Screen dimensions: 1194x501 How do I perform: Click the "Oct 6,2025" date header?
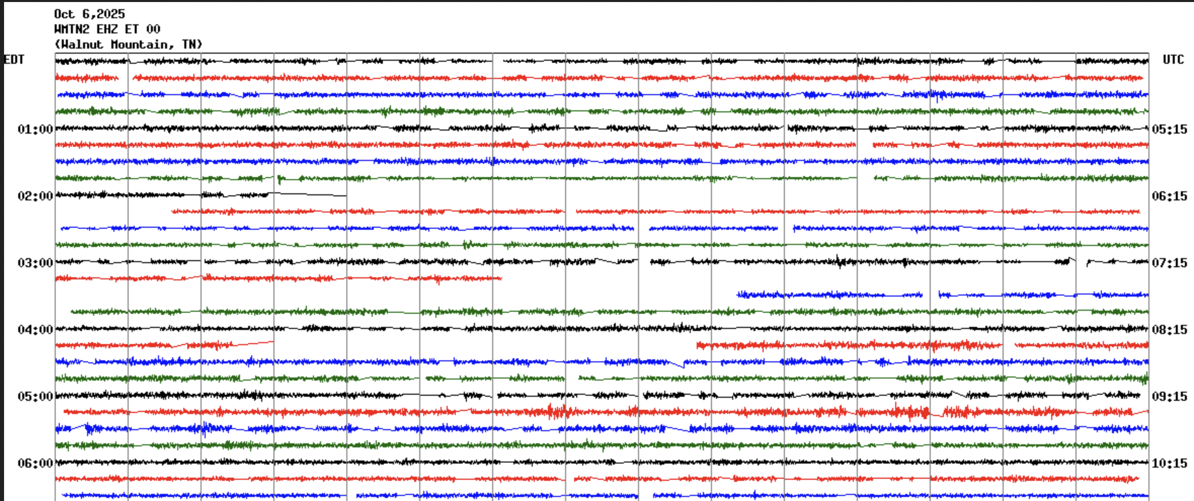click(x=89, y=14)
